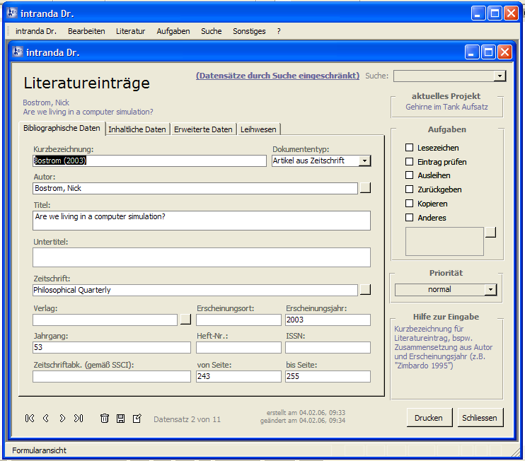Click the empty Untertitel field
525x461 pixels.
[x=202, y=257]
